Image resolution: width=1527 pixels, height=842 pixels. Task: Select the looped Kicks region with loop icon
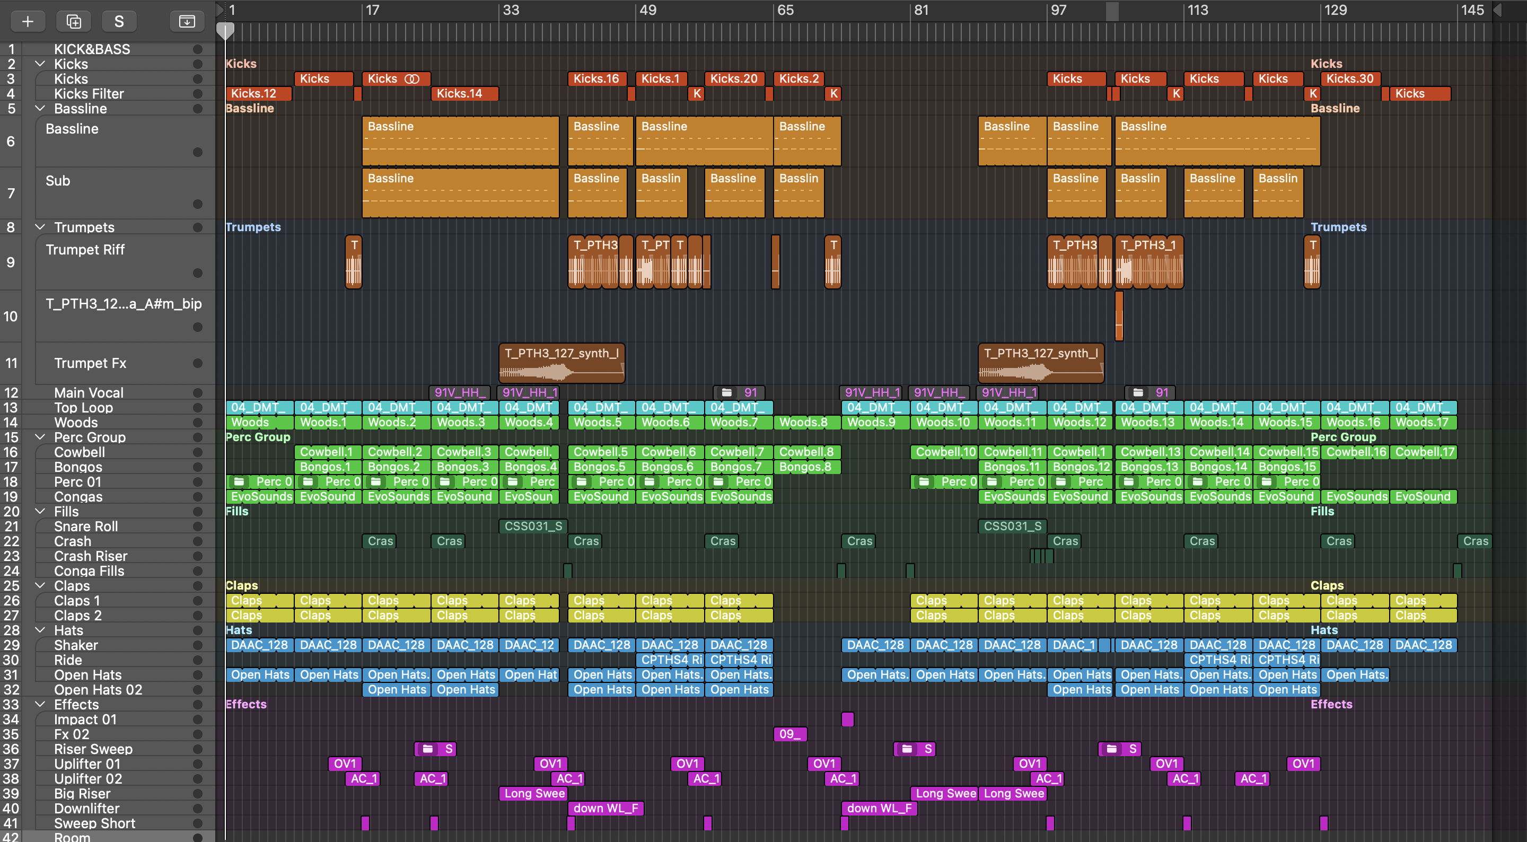[x=397, y=78]
